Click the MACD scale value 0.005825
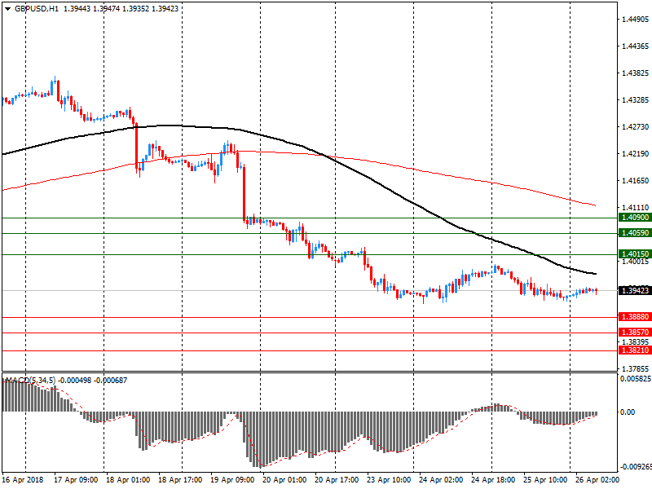The height and width of the screenshot is (489, 652). (636, 379)
